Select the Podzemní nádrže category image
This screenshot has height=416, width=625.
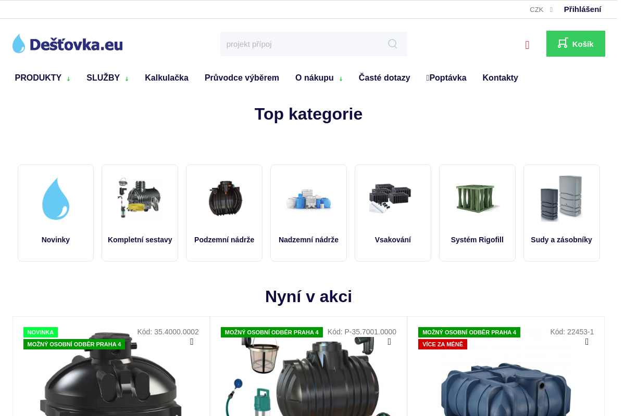click(224, 198)
